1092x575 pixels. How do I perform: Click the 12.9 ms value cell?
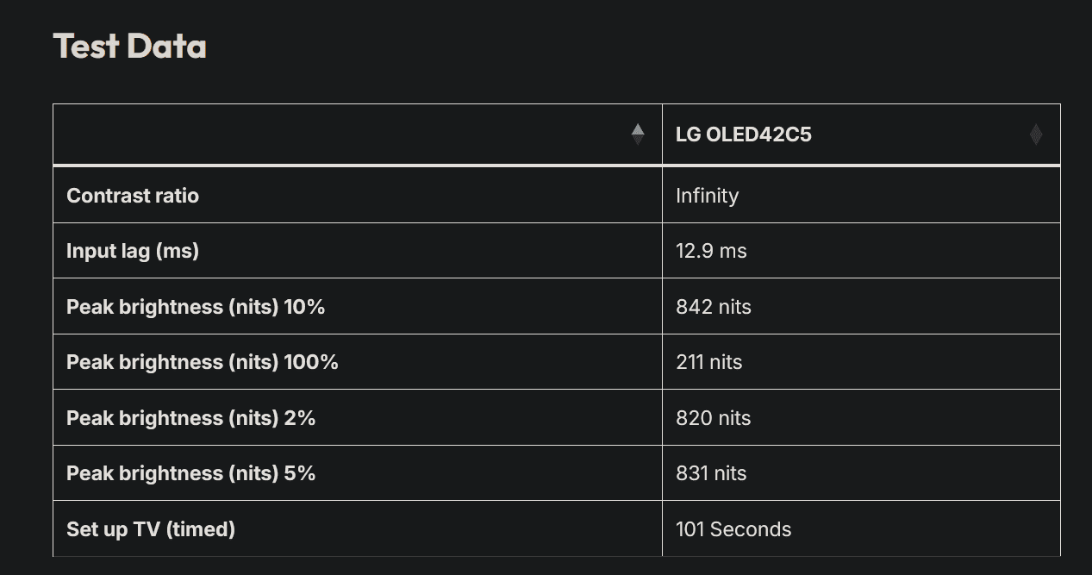[x=711, y=251]
